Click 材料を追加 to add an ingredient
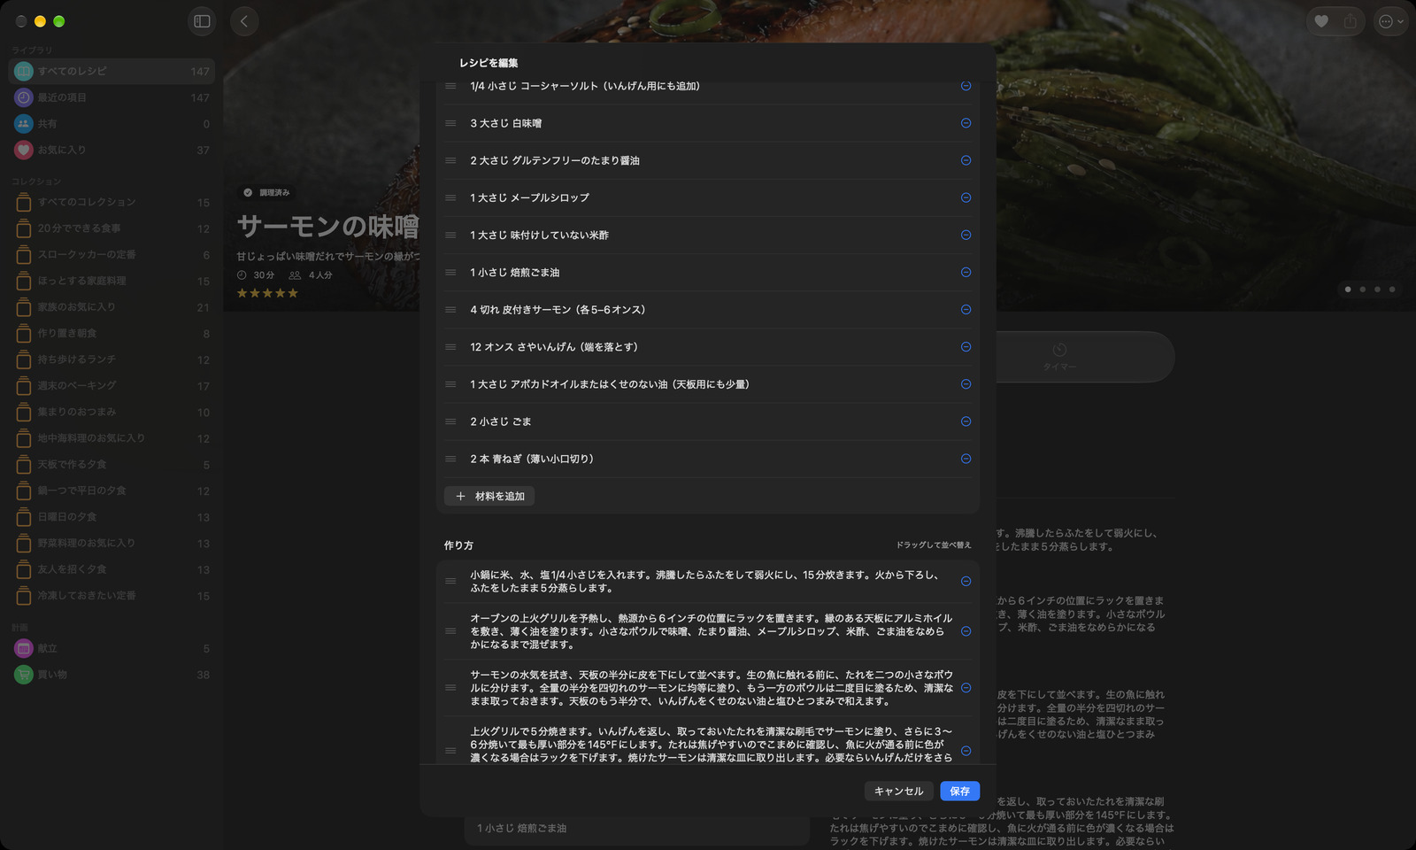The image size is (1416, 850). click(489, 496)
